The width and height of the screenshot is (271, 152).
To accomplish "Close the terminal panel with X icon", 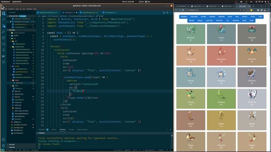I will [x=170, y=130].
